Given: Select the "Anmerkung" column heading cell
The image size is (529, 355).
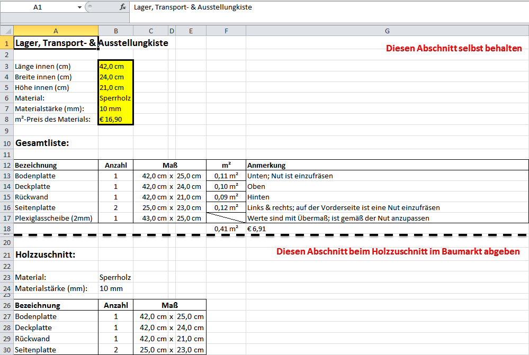Looking at the screenshot, I should point(387,165).
